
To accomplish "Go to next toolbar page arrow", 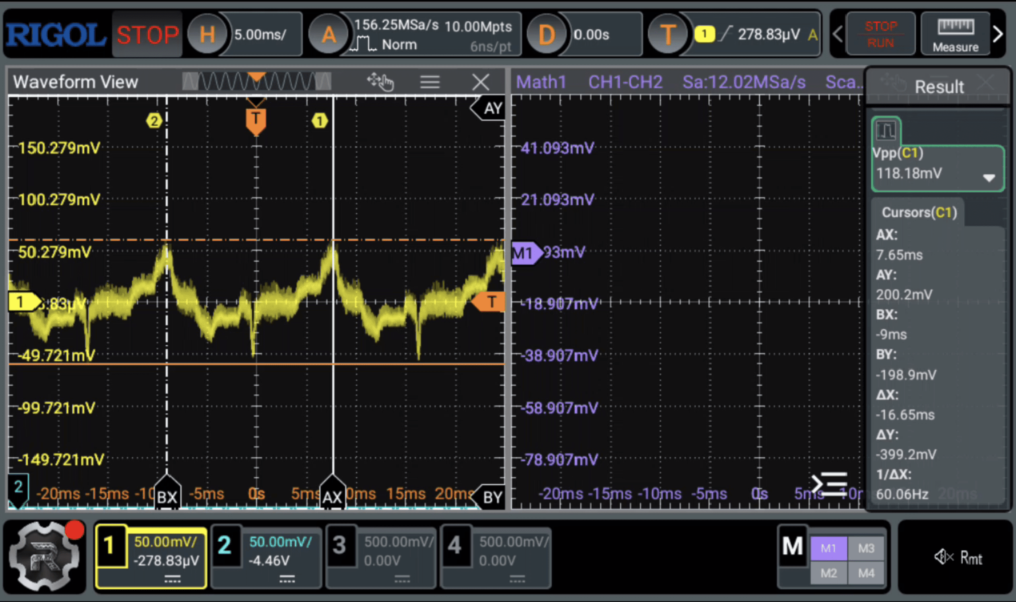I will pos(998,34).
